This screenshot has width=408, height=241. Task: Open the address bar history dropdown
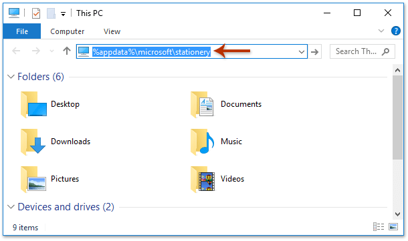point(301,52)
